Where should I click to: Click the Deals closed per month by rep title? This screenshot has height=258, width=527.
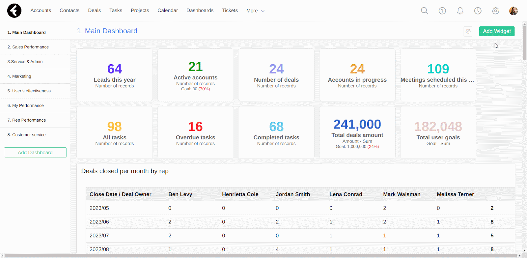125,171
